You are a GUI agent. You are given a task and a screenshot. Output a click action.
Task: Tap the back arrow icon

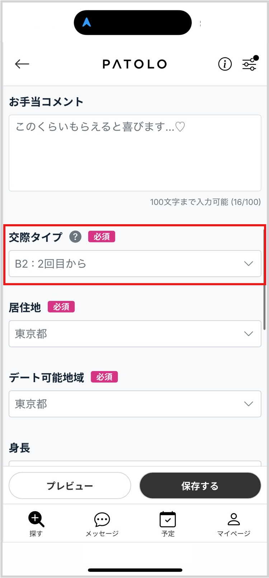tap(22, 64)
